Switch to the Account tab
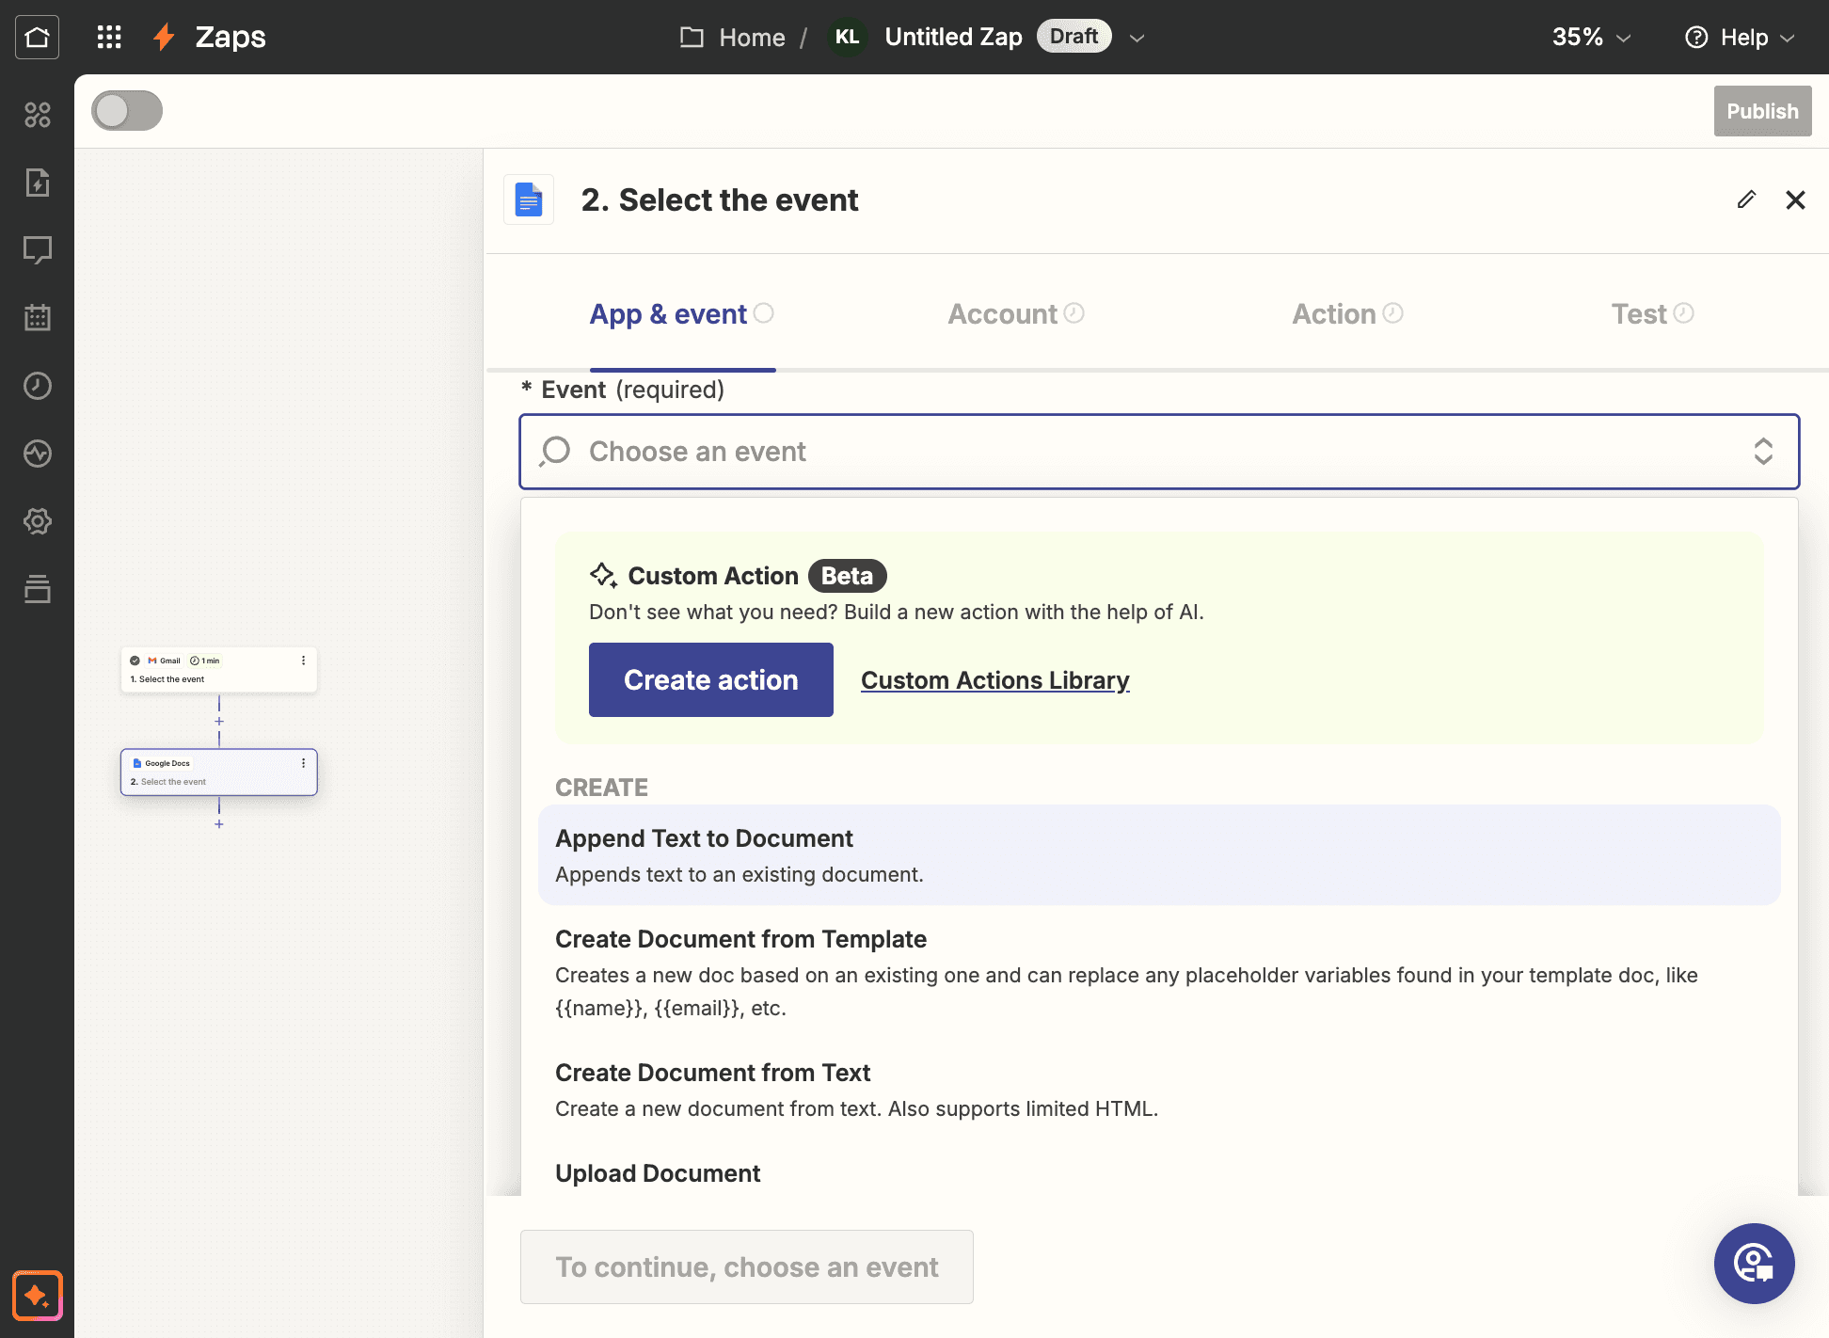The width and height of the screenshot is (1829, 1338). [x=1016, y=314]
